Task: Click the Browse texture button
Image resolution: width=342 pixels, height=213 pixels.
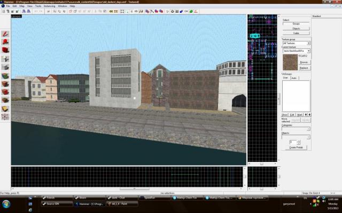Action: (304, 62)
